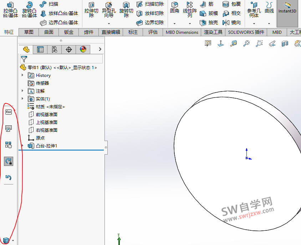Click the zoom-to-fit magnifier icon
Screen dimensions: 301x245
coord(246,43)
